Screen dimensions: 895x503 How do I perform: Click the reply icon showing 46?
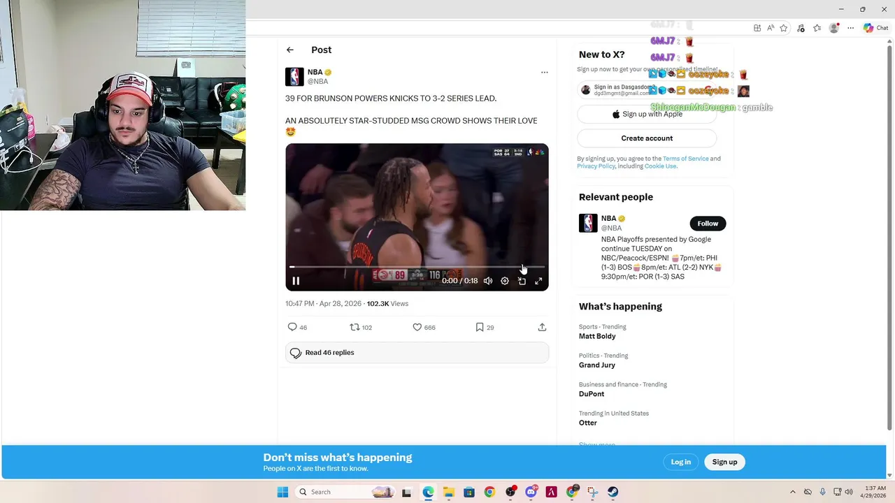pyautogui.click(x=298, y=327)
